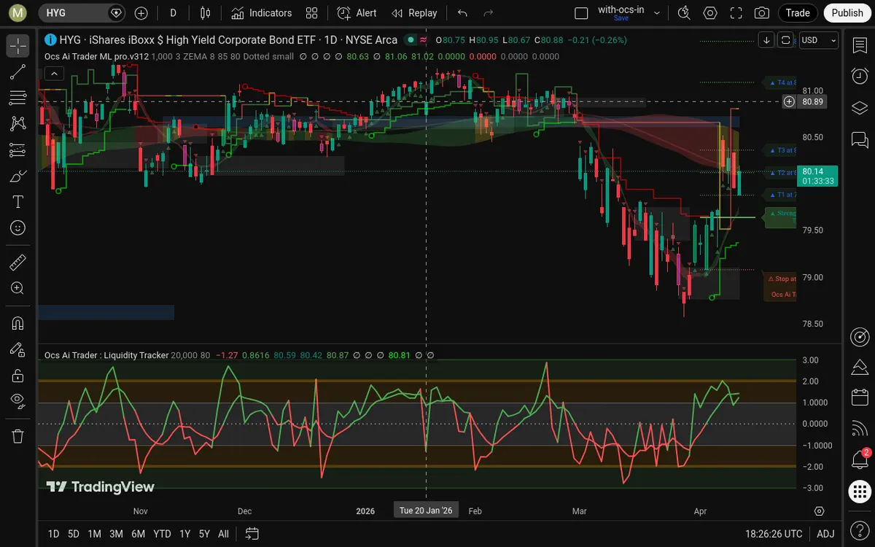Start bar Replay mode
875x547 pixels.
click(414, 13)
